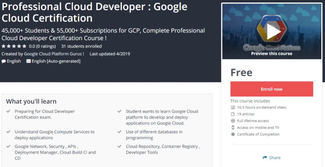Click the mobile access phone icon
Viewport: 325px width, 167px height.
pyautogui.click(x=233, y=128)
